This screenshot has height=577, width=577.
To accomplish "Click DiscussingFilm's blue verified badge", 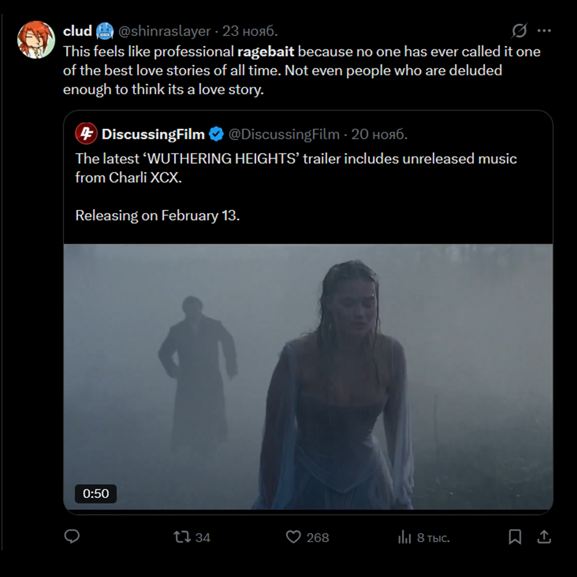I will pos(216,134).
